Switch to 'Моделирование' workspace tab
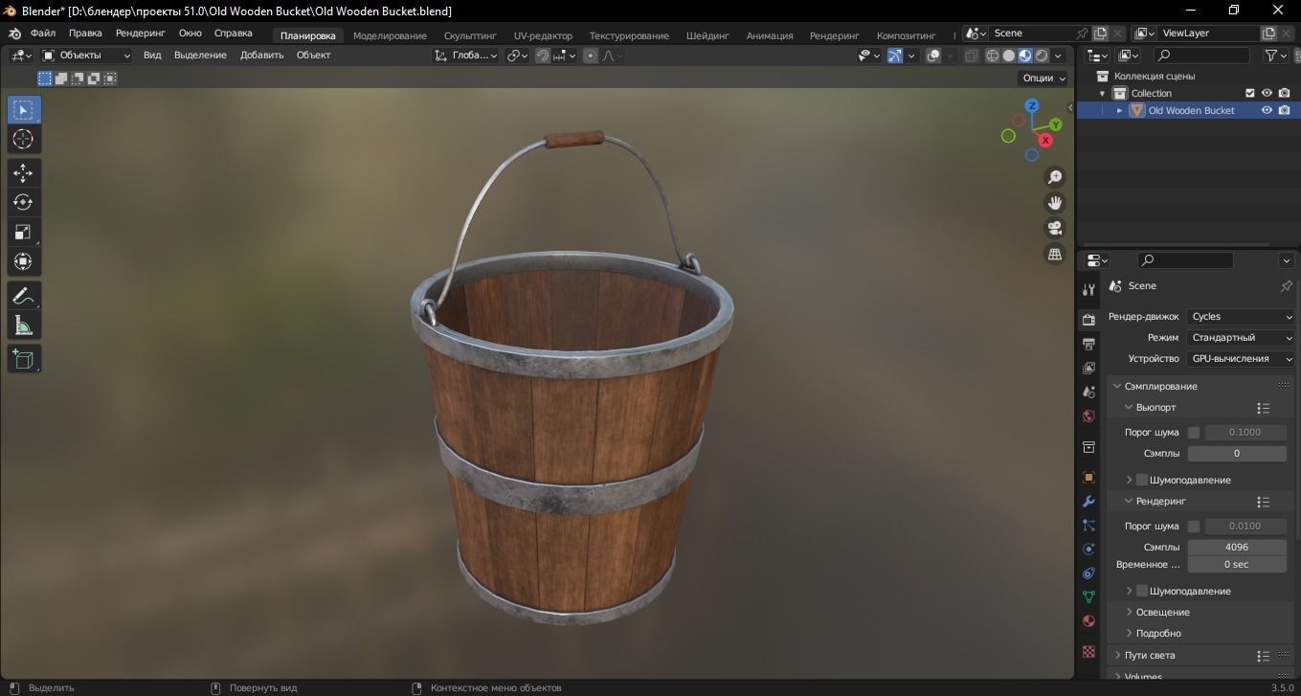 coord(390,35)
